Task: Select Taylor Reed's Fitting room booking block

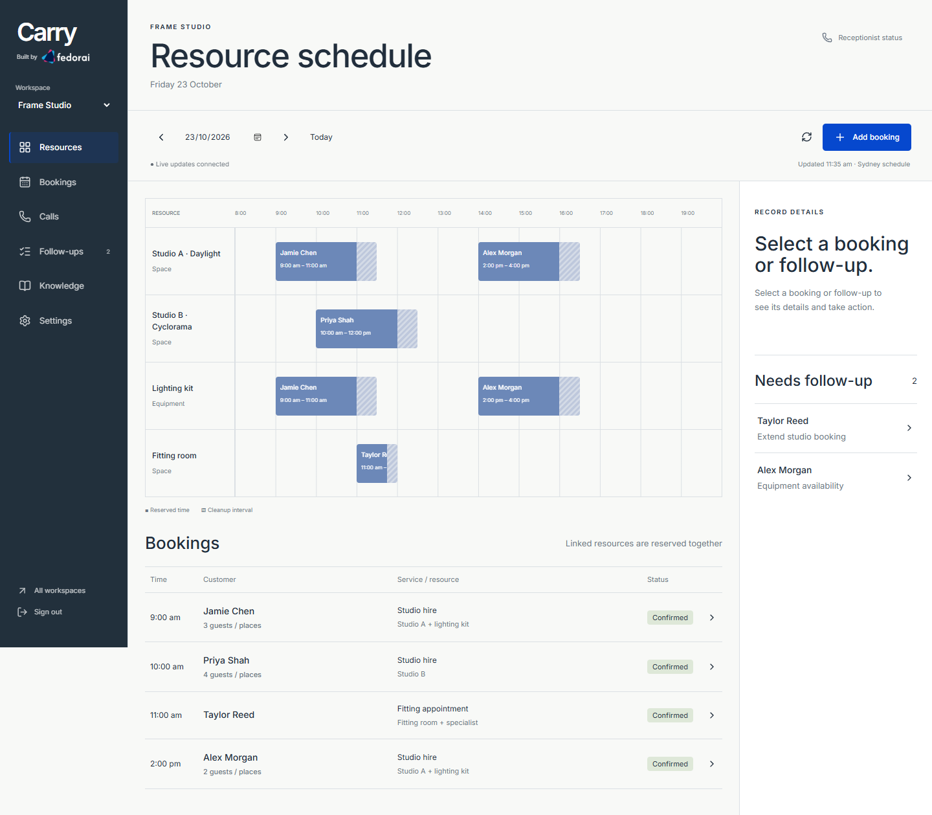Action: click(377, 463)
